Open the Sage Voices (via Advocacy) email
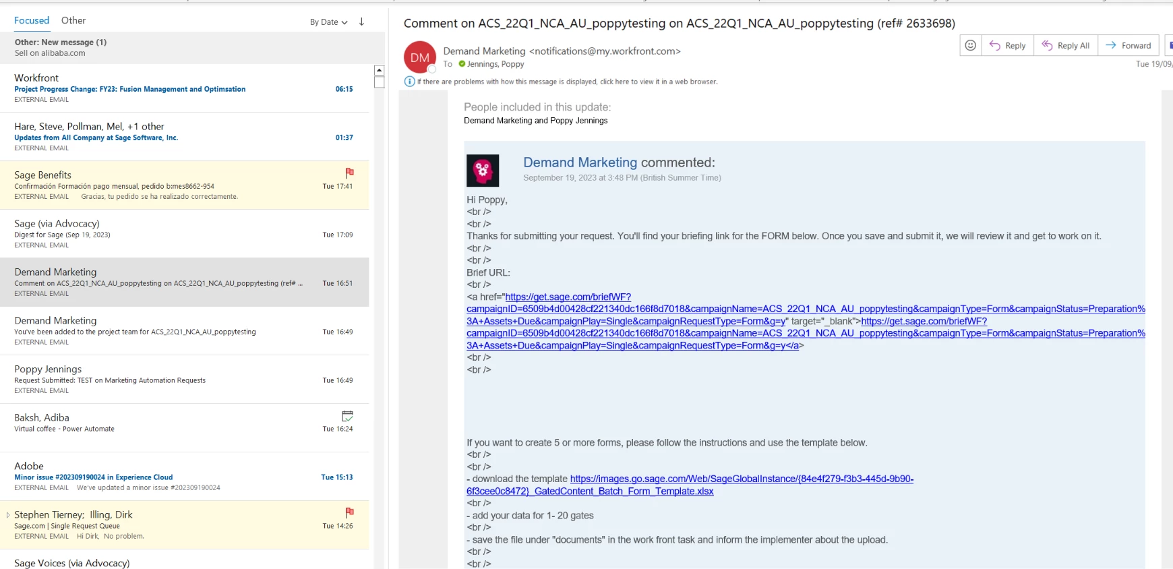 coord(185,561)
